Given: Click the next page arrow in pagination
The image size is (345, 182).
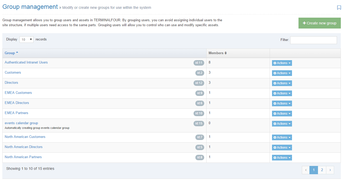Looking at the screenshot, I should click(330, 170).
